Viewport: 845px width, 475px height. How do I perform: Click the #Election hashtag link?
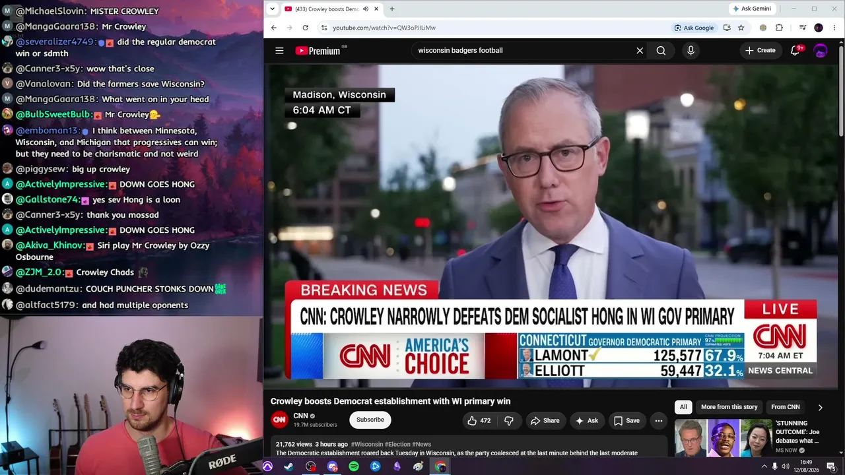pos(398,445)
